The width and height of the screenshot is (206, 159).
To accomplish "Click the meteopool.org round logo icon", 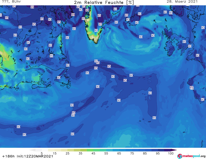I will pos(180,156).
